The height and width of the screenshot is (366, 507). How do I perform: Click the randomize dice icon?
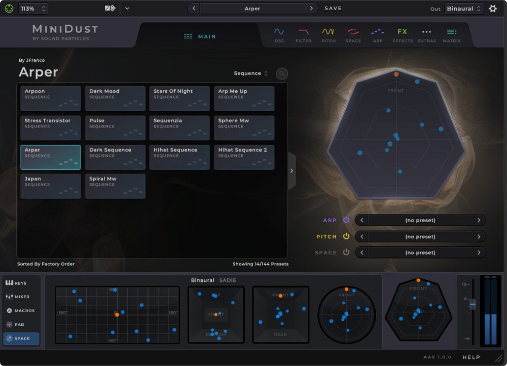click(110, 8)
